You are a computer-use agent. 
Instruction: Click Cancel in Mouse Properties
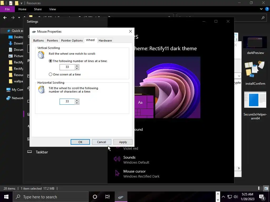(102, 142)
